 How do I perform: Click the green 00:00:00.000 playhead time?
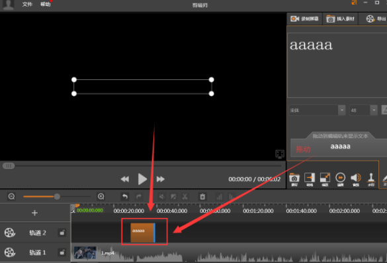(90, 210)
